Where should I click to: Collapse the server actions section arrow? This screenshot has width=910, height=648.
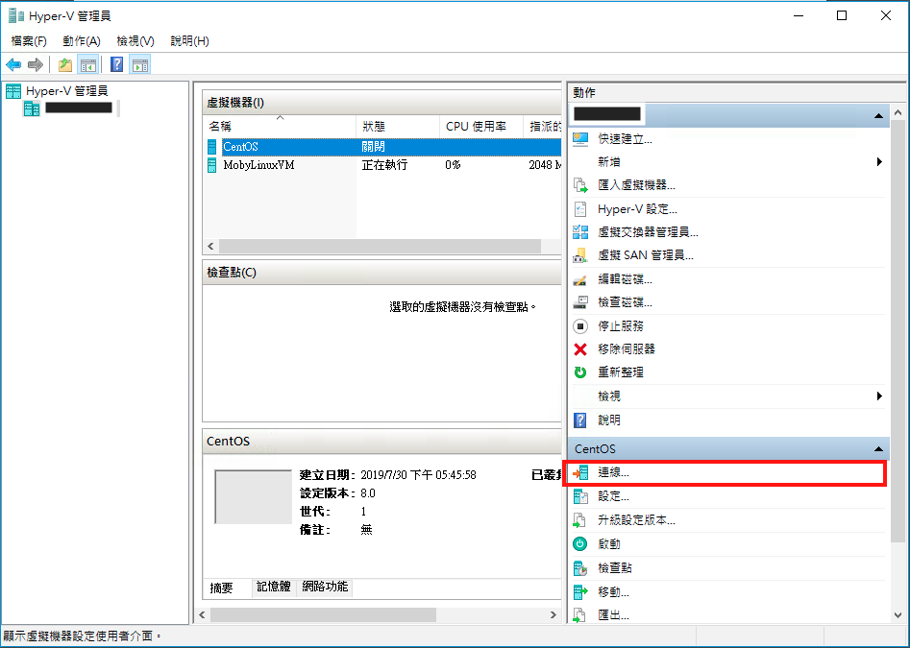tap(878, 116)
